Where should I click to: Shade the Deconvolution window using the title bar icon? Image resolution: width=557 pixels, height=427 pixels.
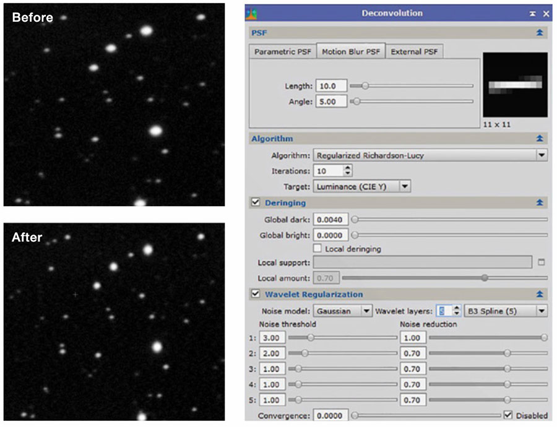point(533,14)
